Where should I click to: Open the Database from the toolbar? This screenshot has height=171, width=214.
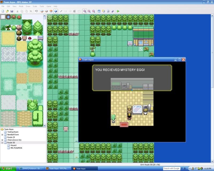99,11
